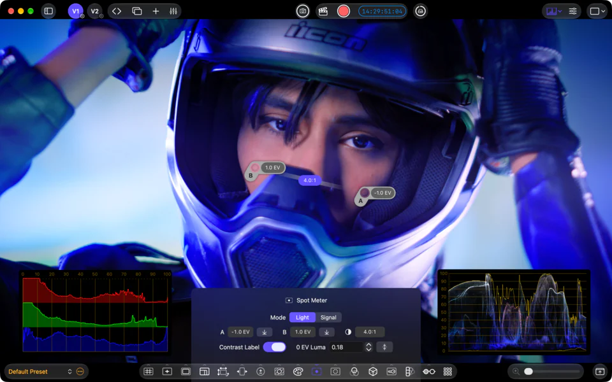Viewport: 612px width, 382px height.
Task: Open the window layout tool
Action: click(x=205, y=371)
